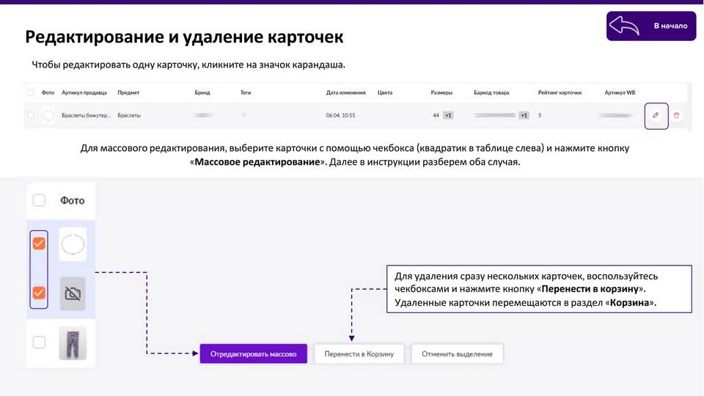The image size is (704, 396).
Task: Click the Артикул WB column header
Action: click(620, 92)
